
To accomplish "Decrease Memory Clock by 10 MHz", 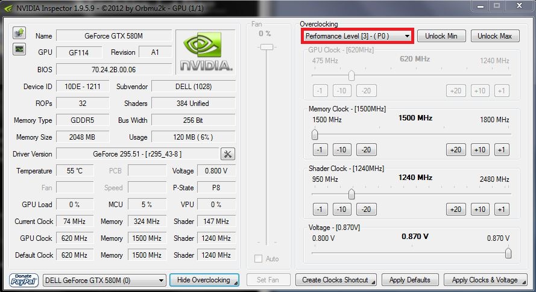I will (x=342, y=149).
